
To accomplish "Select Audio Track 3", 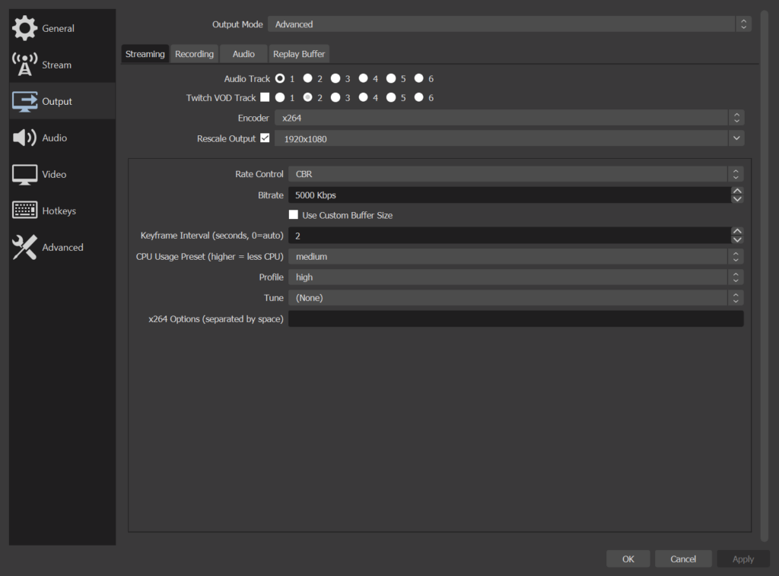I will click(x=335, y=78).
